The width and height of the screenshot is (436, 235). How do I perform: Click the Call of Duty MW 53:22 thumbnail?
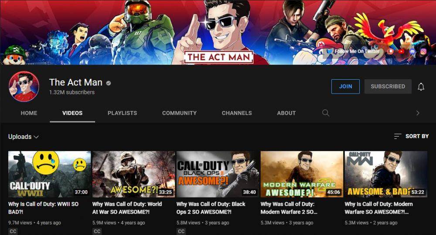(386, 174)
